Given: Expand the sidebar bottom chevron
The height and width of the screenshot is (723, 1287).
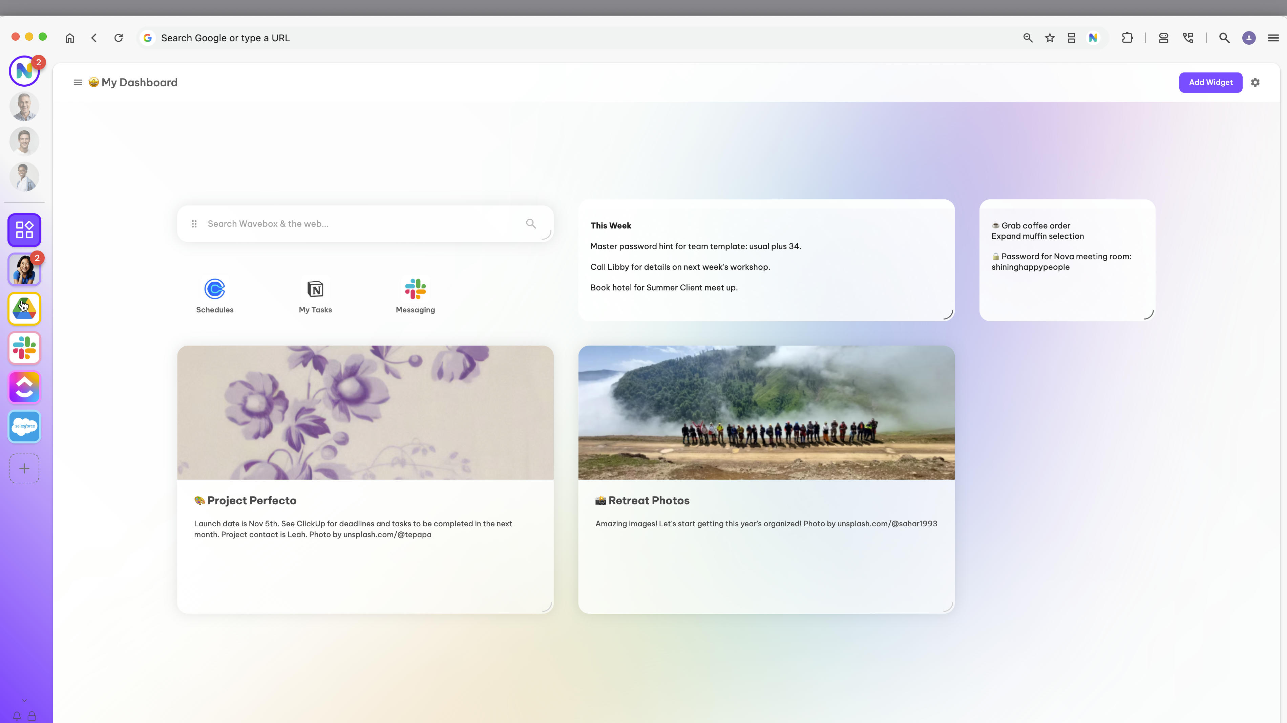Looking at the screenshot, I should 24,701.
